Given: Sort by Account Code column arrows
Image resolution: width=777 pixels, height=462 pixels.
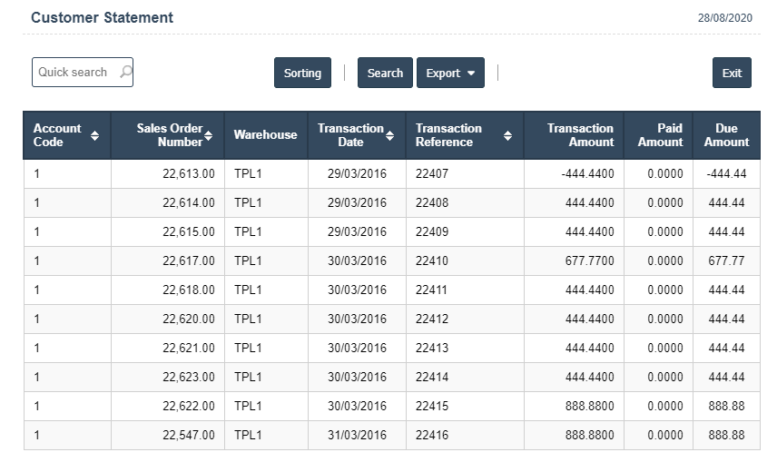Looking at the screenshot, I should pos(95,136).
